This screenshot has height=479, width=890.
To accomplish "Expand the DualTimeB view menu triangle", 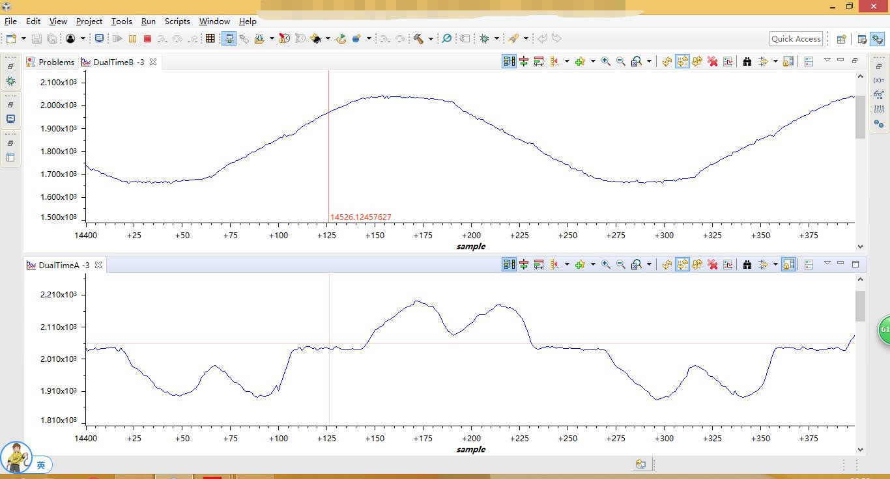I will click(827, 60).
